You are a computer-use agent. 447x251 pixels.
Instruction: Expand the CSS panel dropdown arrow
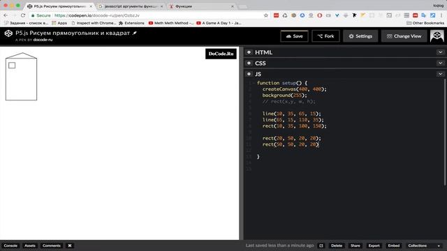pos(440,63)
